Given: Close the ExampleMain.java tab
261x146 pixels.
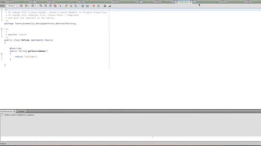Looking at the screenshot, I should [31, 2].
